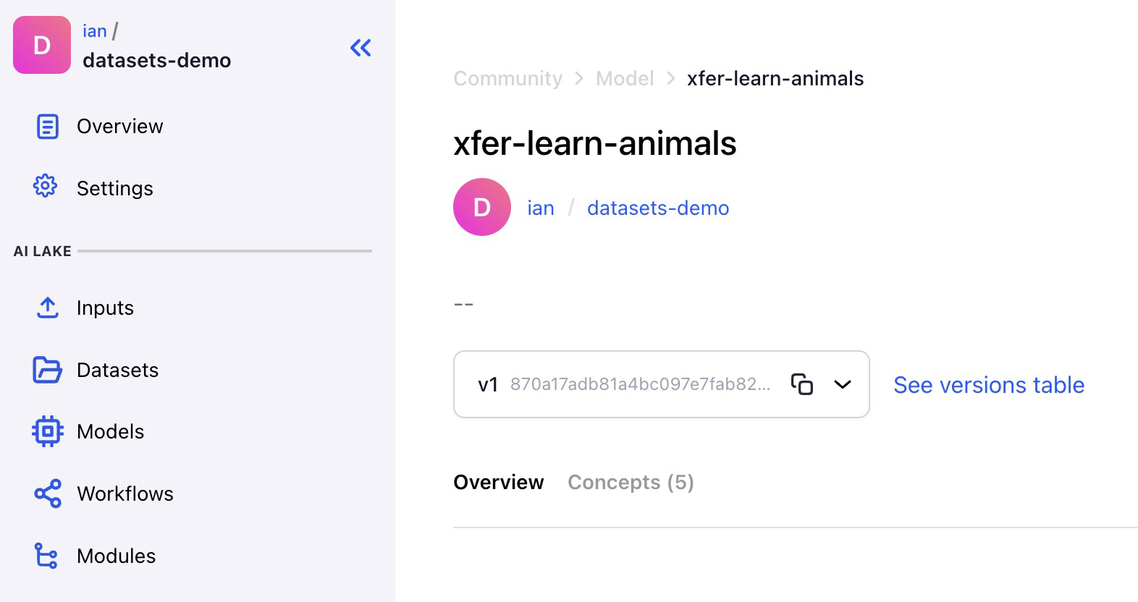The height and width of the screenshot is (602, 1138).
Task: Open the datasets-demo link beside the avatar
Action: coord(657,208)
